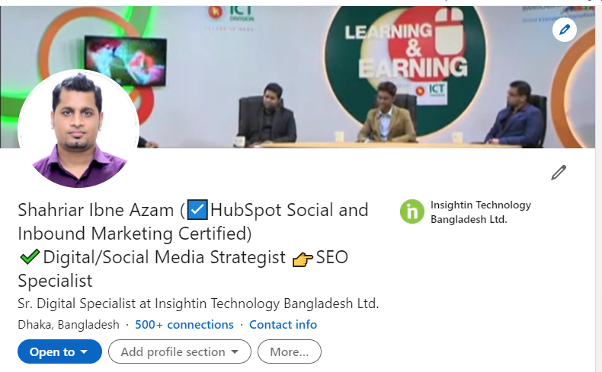Open the circular profile photo

click(x=78, y=129)
